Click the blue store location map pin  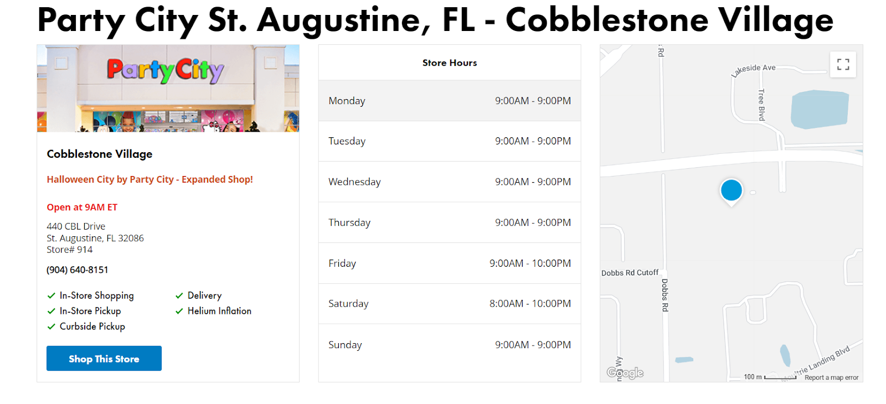(x=731, y=190)
